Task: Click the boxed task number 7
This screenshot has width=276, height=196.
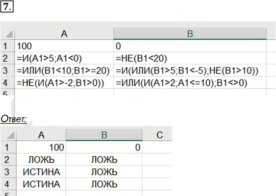Action: click(x=7, y=6)
